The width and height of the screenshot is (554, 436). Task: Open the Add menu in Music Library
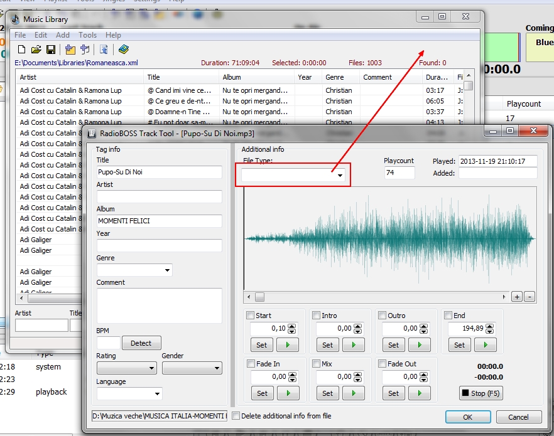pyautogui.click(x=63, y=35)
